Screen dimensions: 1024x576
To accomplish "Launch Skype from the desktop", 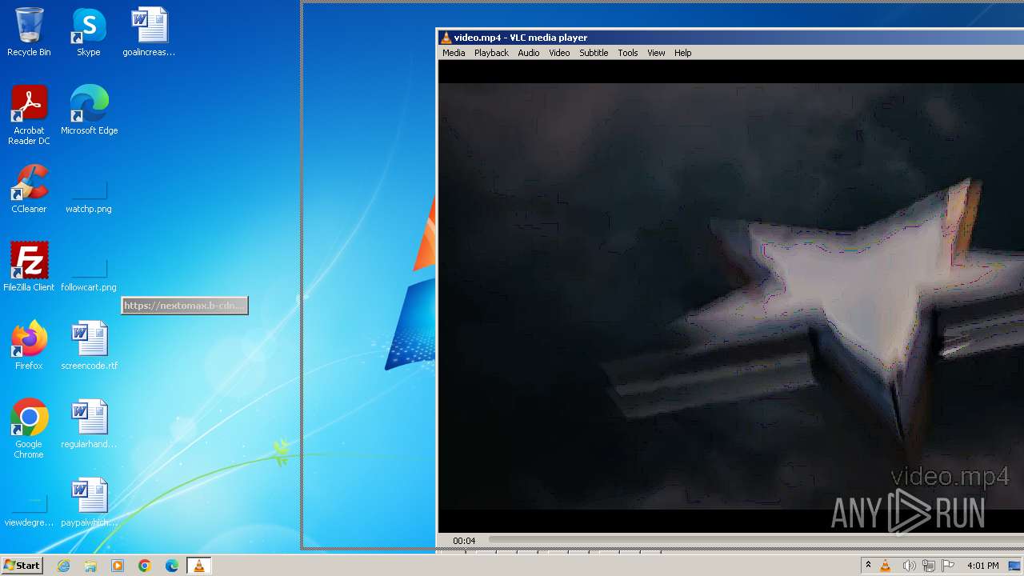I will click(x=89, y=32).
